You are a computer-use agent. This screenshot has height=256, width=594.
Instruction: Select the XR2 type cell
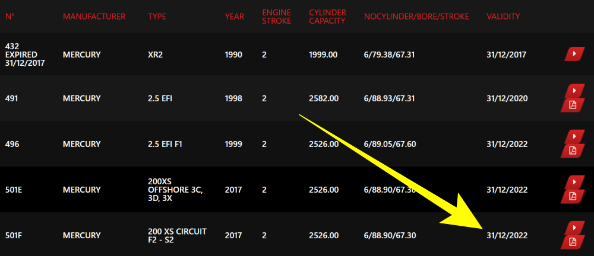coord(155,55)
